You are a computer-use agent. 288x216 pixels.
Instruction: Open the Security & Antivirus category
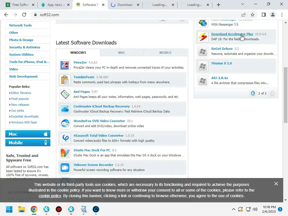[x=25, y=47]
